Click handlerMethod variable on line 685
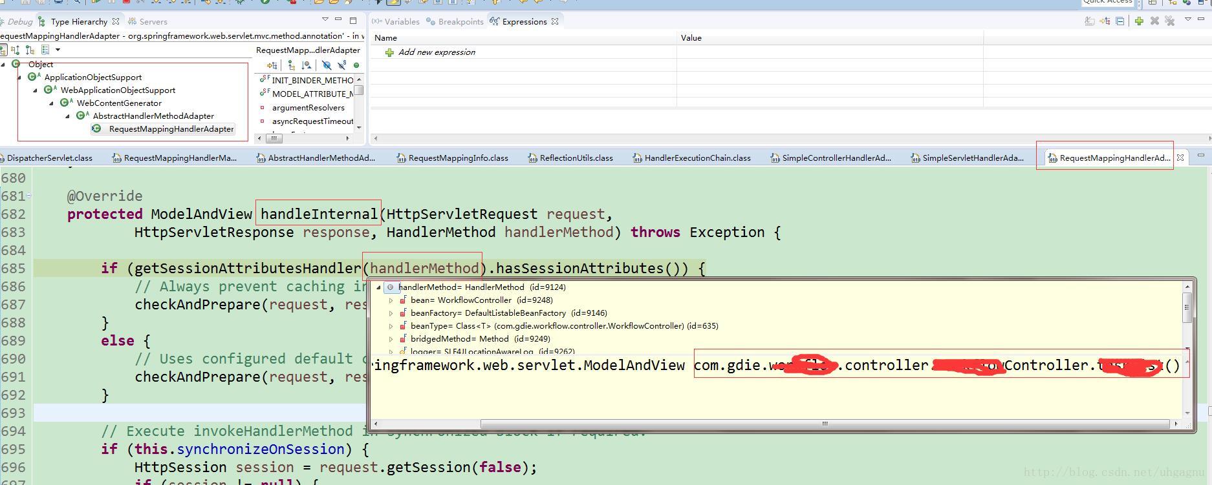Viewport: 1212px width, 485px height. point(424,268)
